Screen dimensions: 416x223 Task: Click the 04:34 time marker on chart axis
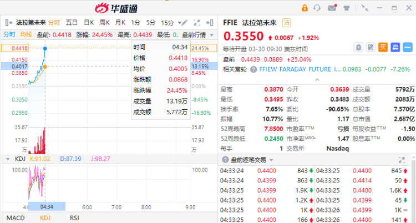pos(47,206)
